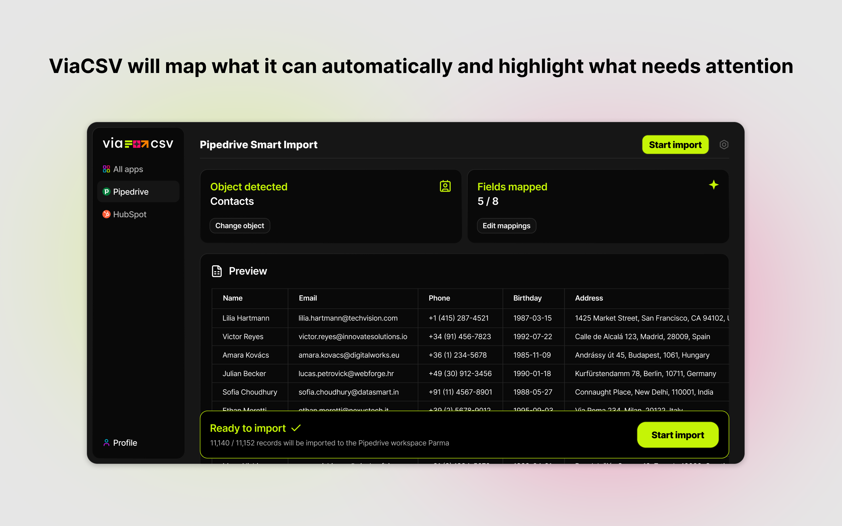Click Edit mappings
842x526 pixels.
point(506,226)
